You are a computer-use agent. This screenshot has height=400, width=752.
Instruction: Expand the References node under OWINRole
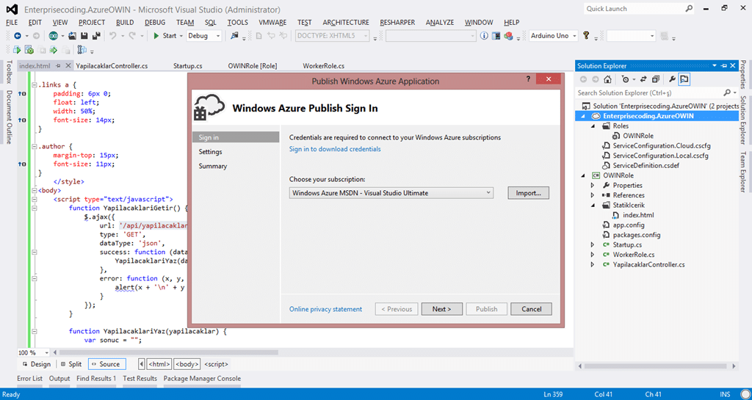pos(593,195)
